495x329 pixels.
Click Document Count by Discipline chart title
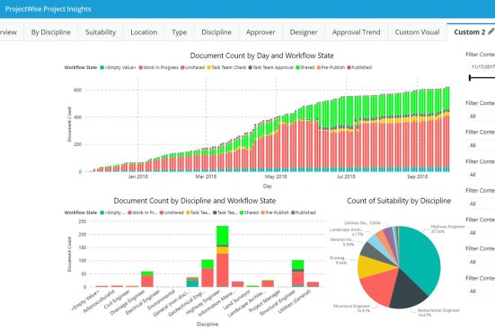pos(194,201)
